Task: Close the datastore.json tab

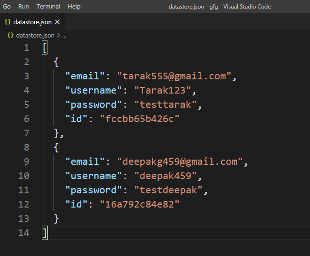Action: click(58, 22)
